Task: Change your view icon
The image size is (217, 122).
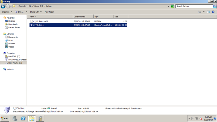Action: (x=200, y=12)
